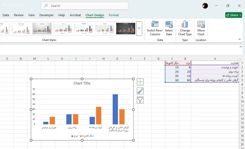Select the tallest blue bar in chart
Viewport: 245px width, 149px height.
point(115,109)
